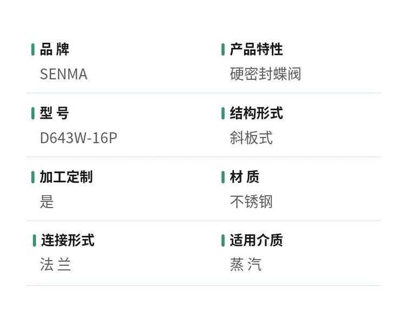Select the 不锈钢 material value
The width and height of the screenshot is (406, 309).
point(251,202)
